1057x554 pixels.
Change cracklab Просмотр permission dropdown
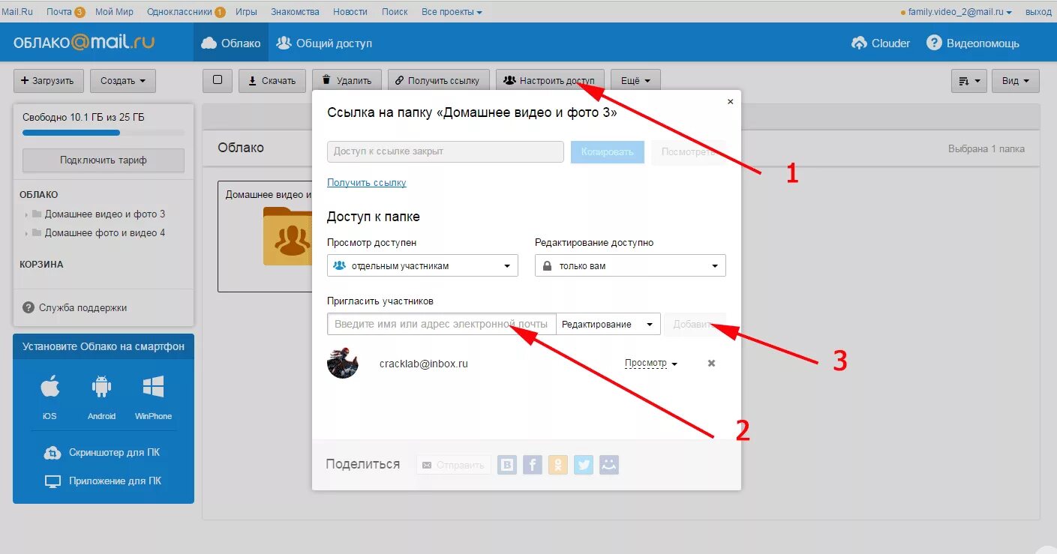pos(651,363)
